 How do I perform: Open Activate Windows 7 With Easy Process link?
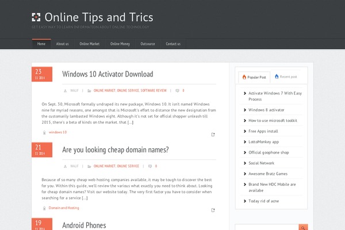pyautogui.click(x=275, y=96)
